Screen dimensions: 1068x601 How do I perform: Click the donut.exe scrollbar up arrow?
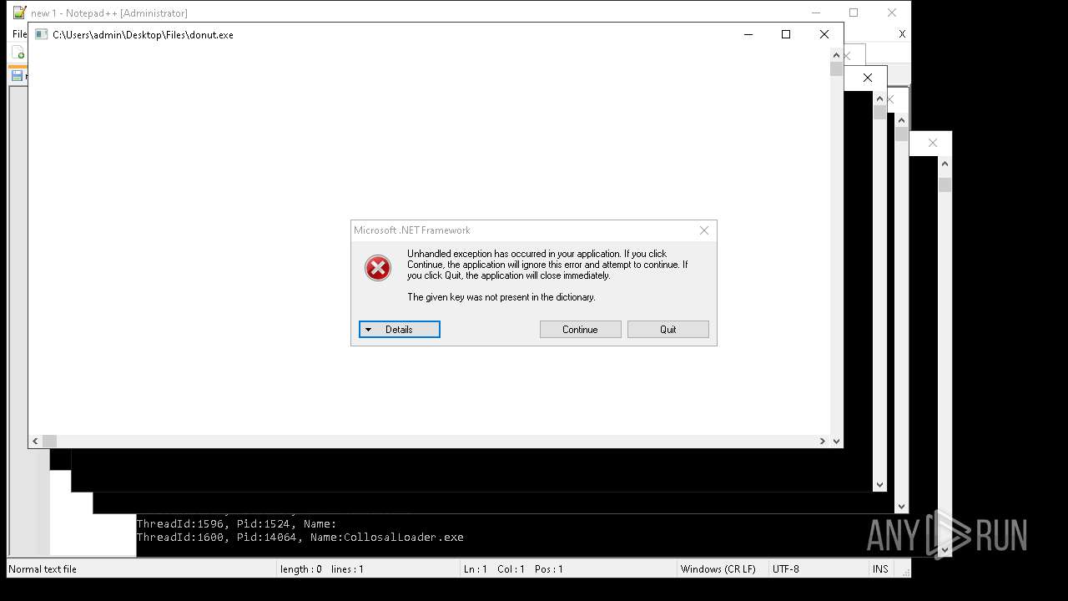coord(836,55)
